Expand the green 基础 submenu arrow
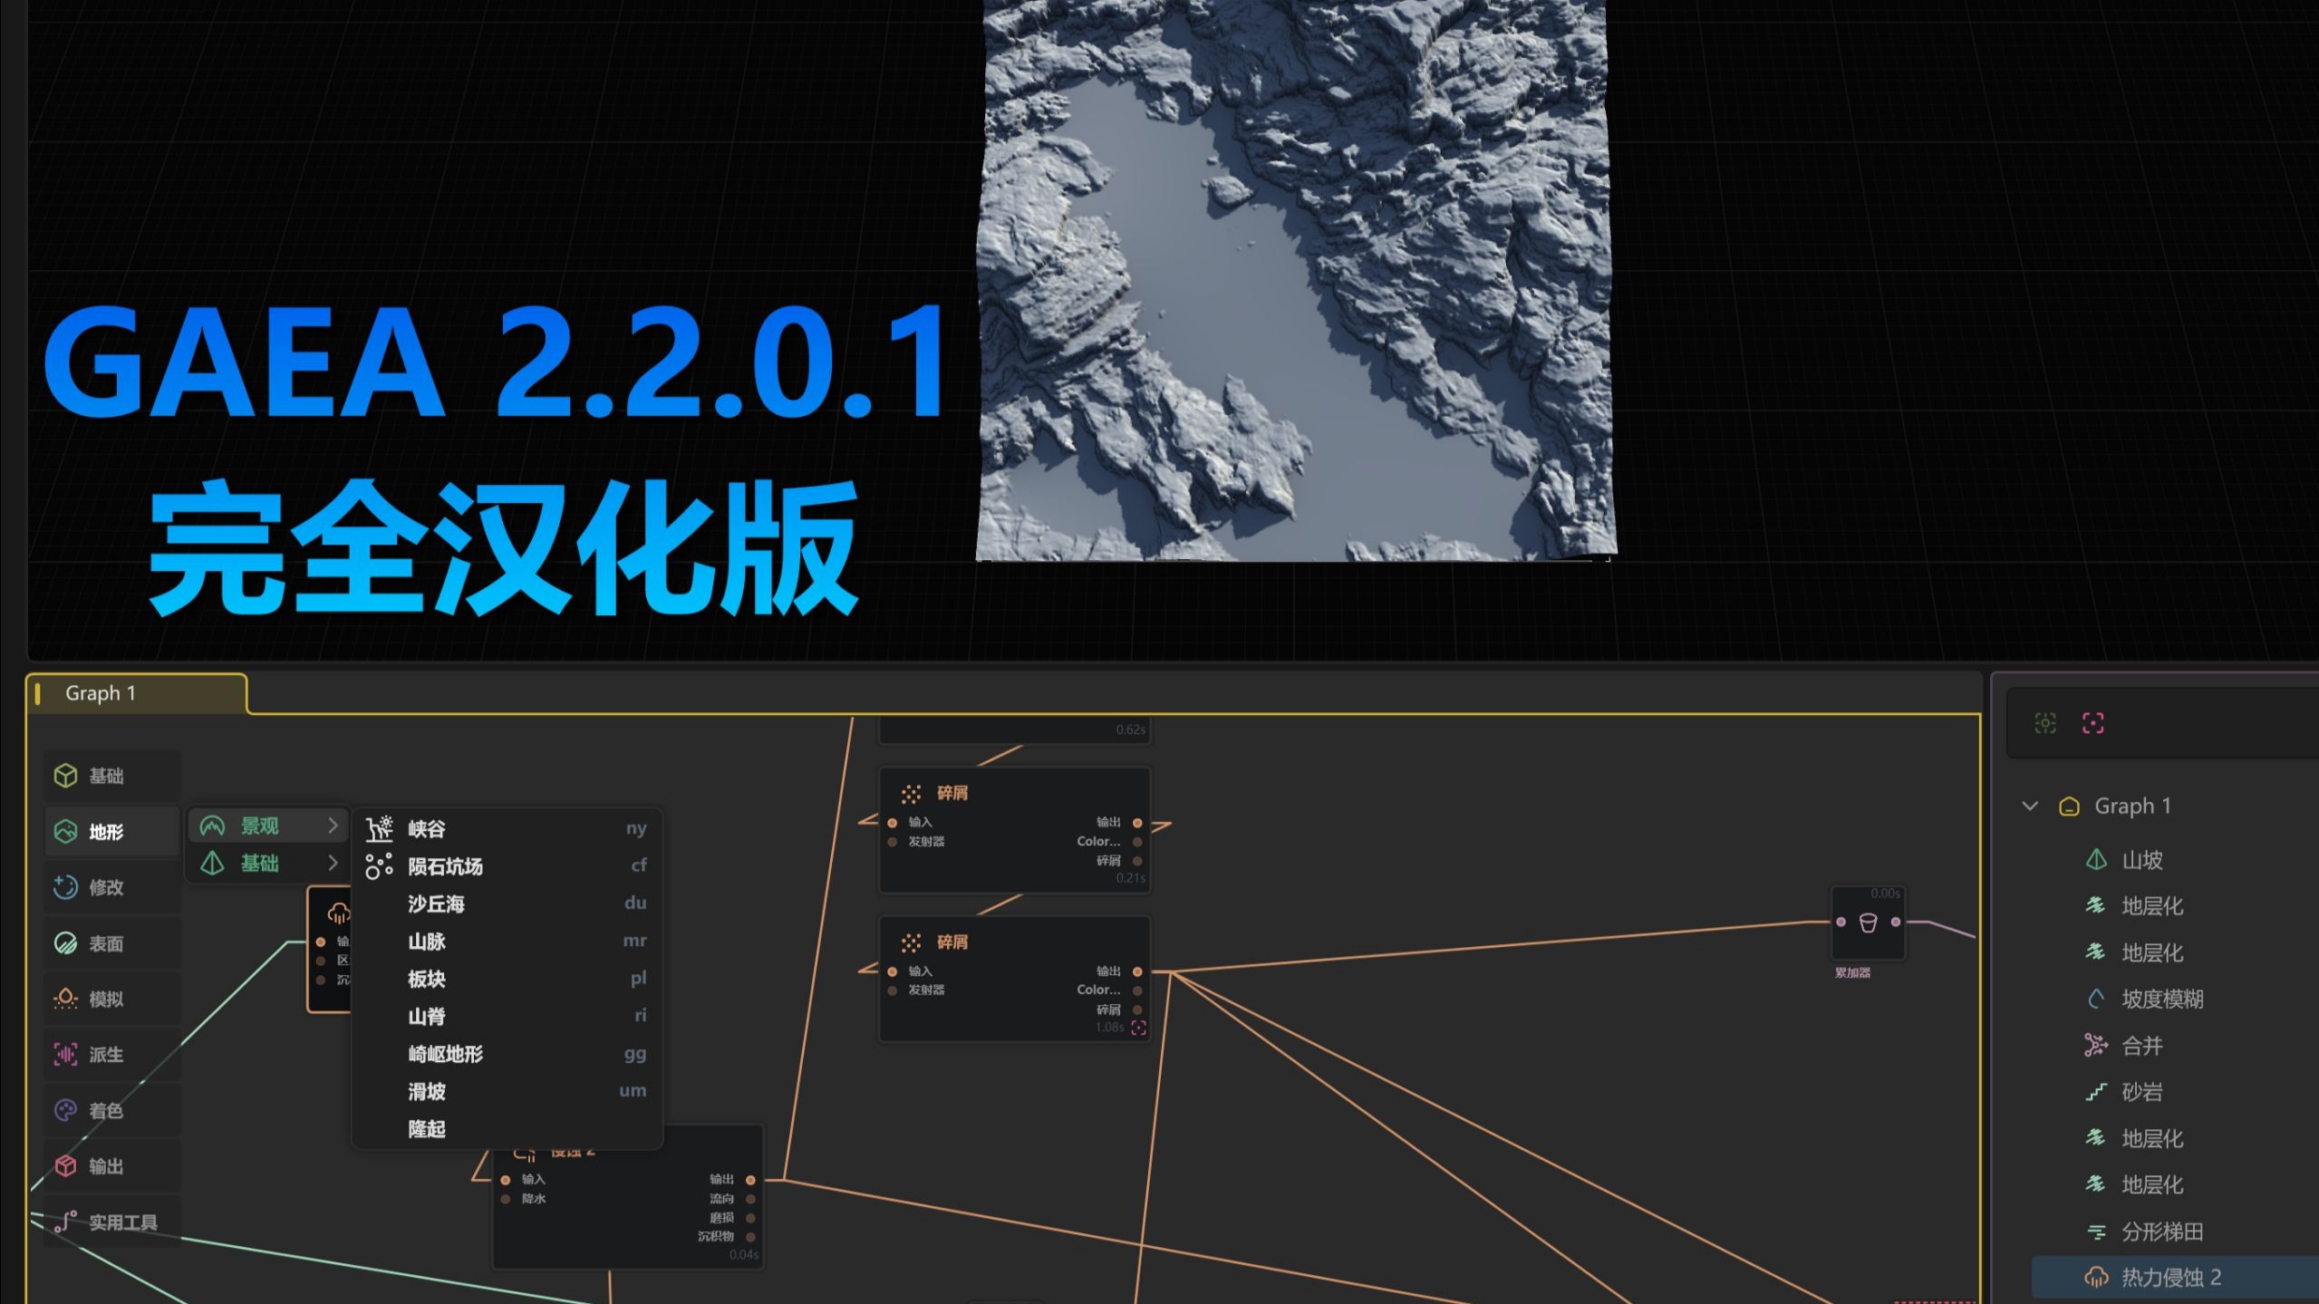2319x1304 pixels. click(333, 863)
